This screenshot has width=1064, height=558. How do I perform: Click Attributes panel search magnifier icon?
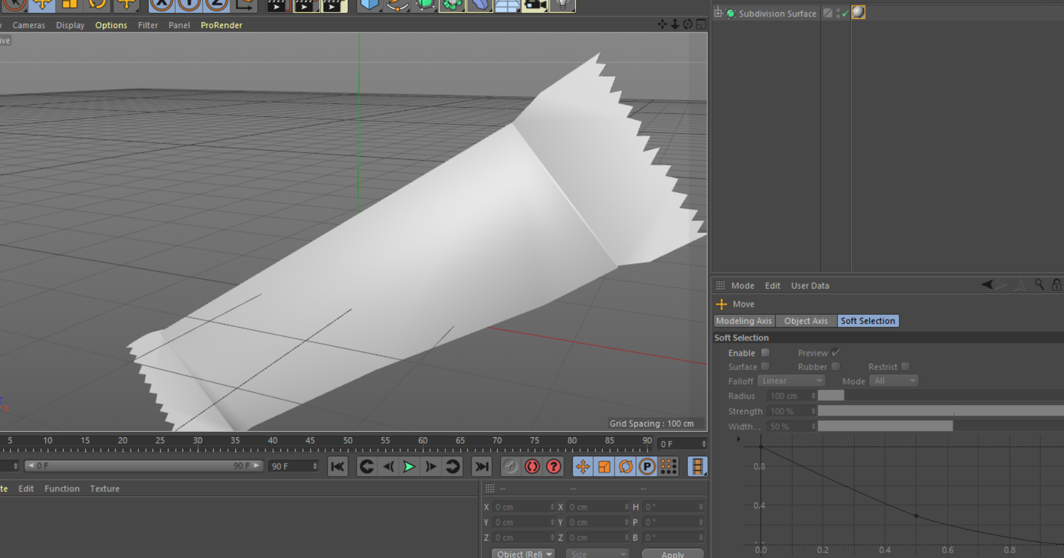(1039, 285)
